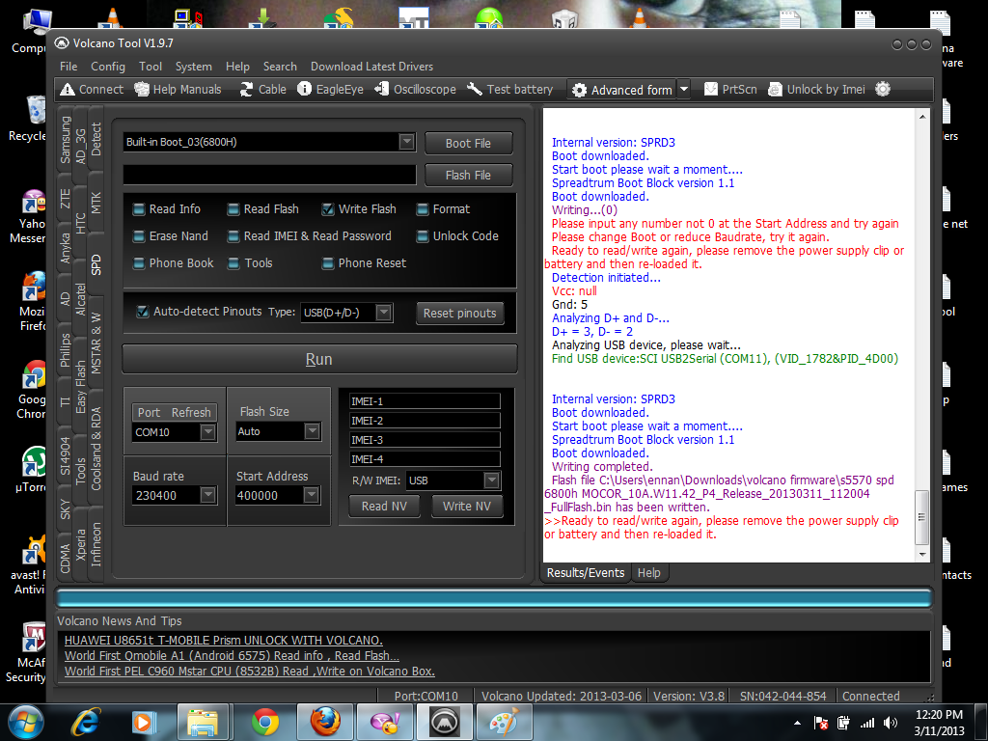Enable the Erase Nand checkbox
Screen dimensions: 988x741
[x=139, y=236]
